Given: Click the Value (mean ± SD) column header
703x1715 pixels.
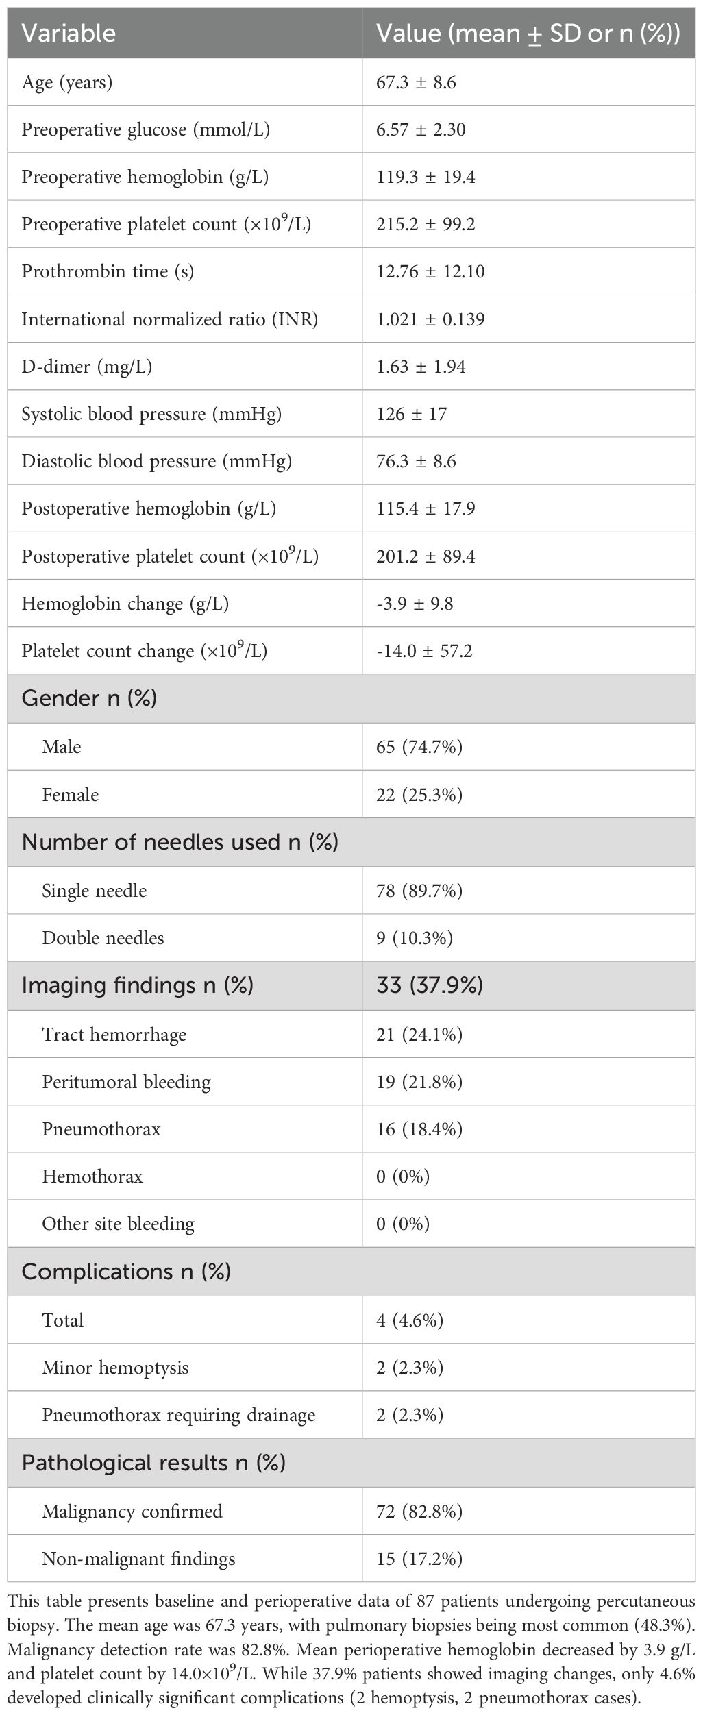Looking at the screenshot, I should 528,33.
